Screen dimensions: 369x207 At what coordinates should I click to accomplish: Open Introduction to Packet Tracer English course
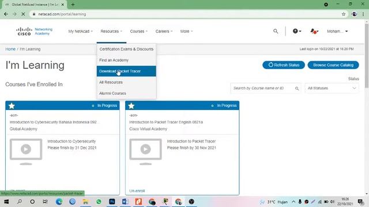pos(166,122)
